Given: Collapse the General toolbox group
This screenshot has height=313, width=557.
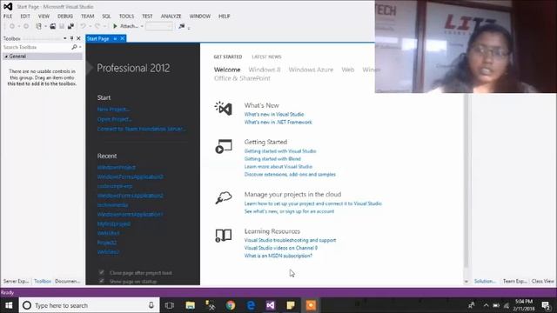Looking at the screenshot, I should [x=6, y=57].
